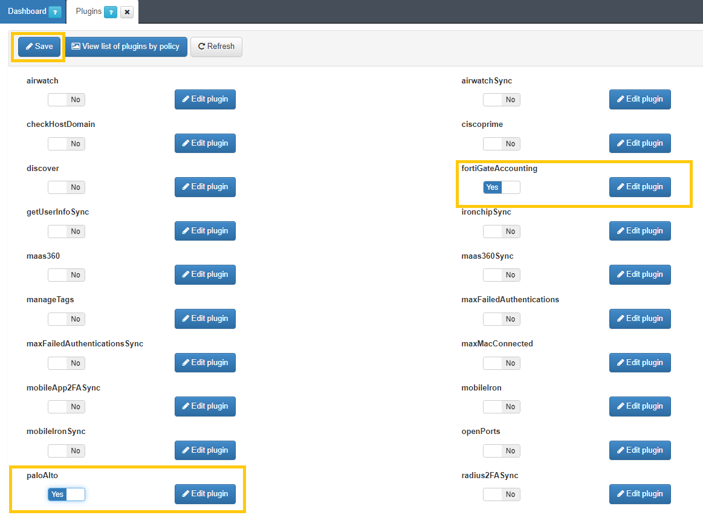Select the Plugins tab
Screen dimensions: 703x515
coord(88,11)
